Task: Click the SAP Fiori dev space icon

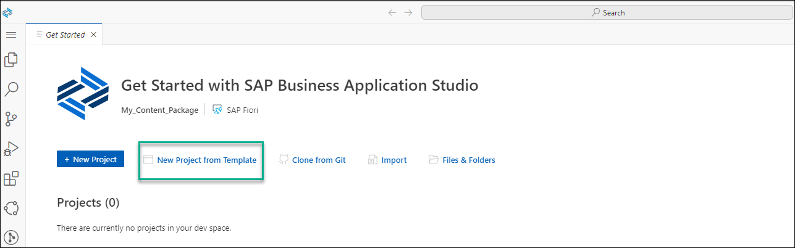Action: pos(217,110)
